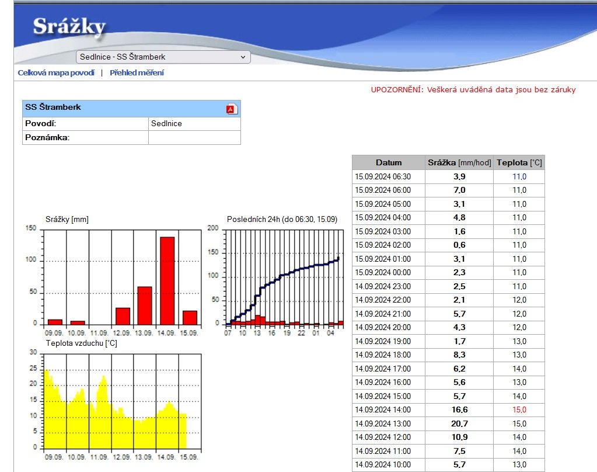597x472 pixels.
Task: Click the Povodí value Sedlnice cell
Action: click(194, 124)
